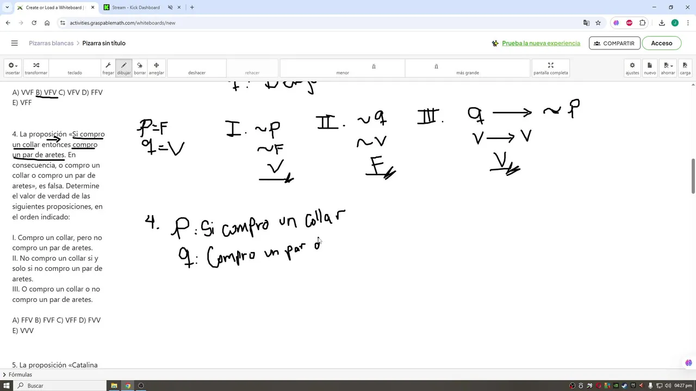Screen dimensions: 696x391
Task: Open the extensions puzzle menu
Action: [x=643, y=23]
